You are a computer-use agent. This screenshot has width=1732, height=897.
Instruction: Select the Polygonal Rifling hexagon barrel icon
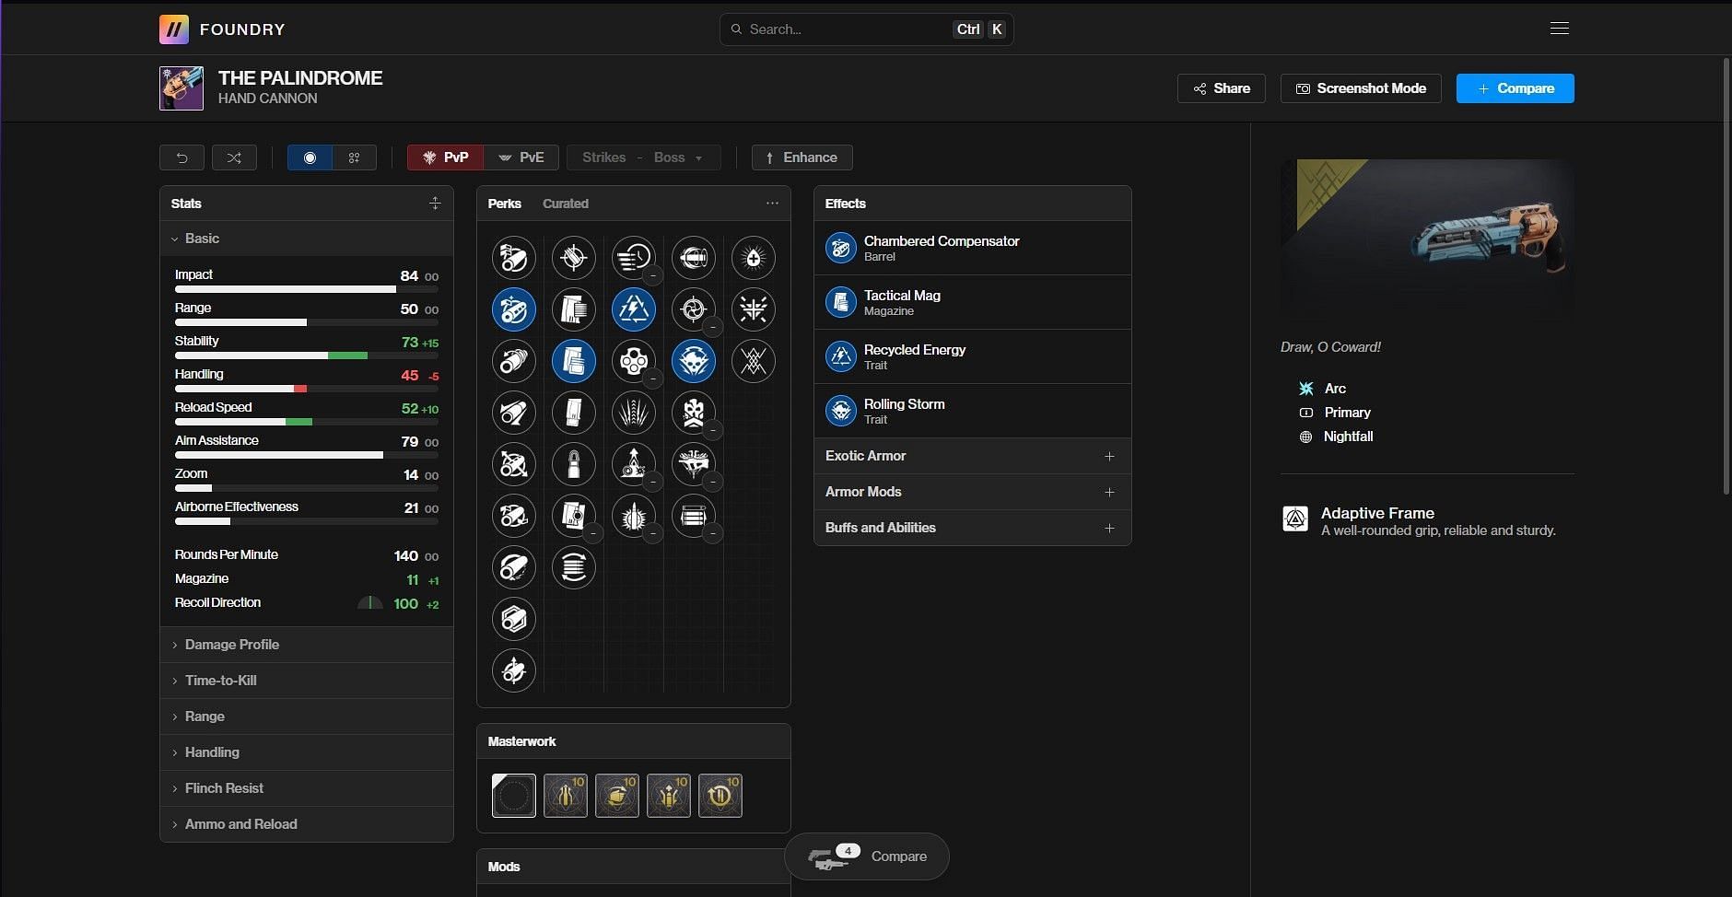tap(513, 619)
